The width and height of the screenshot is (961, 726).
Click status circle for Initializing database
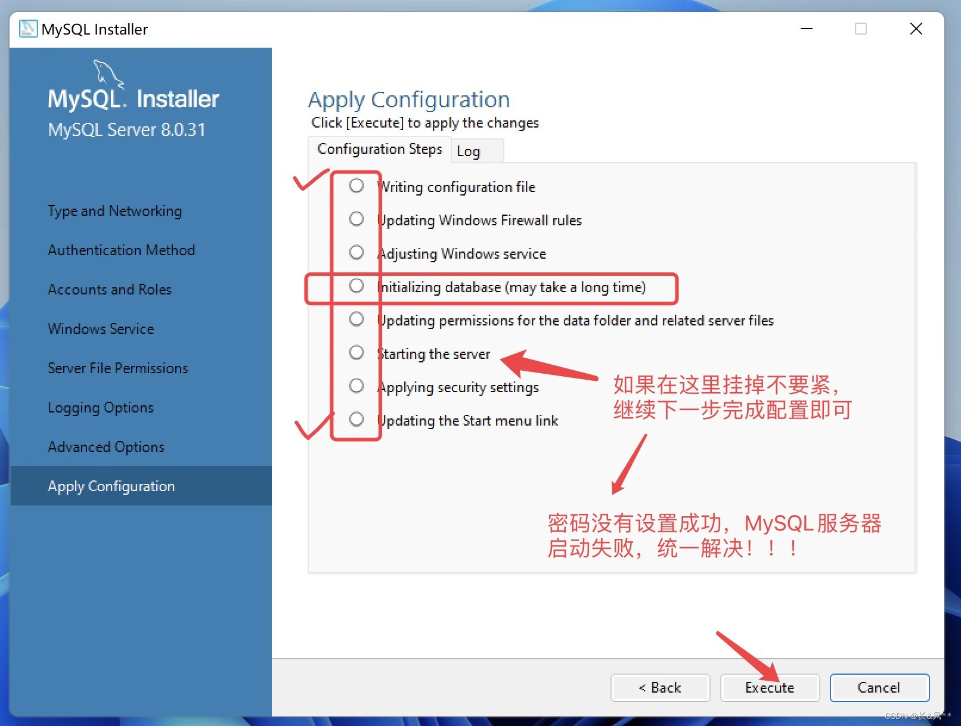(x=356, y=286)
